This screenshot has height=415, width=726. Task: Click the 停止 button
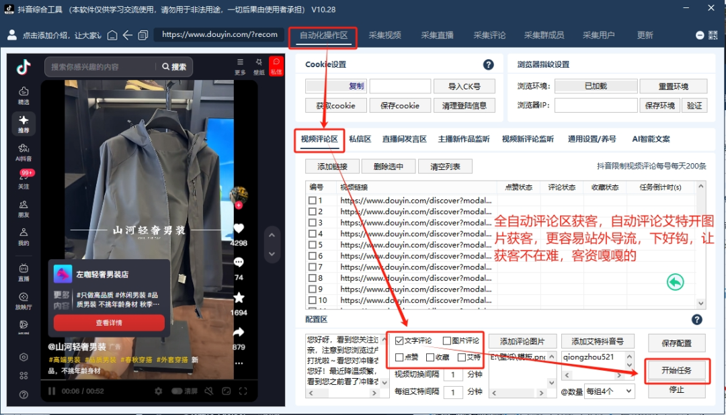coord(676,389)
